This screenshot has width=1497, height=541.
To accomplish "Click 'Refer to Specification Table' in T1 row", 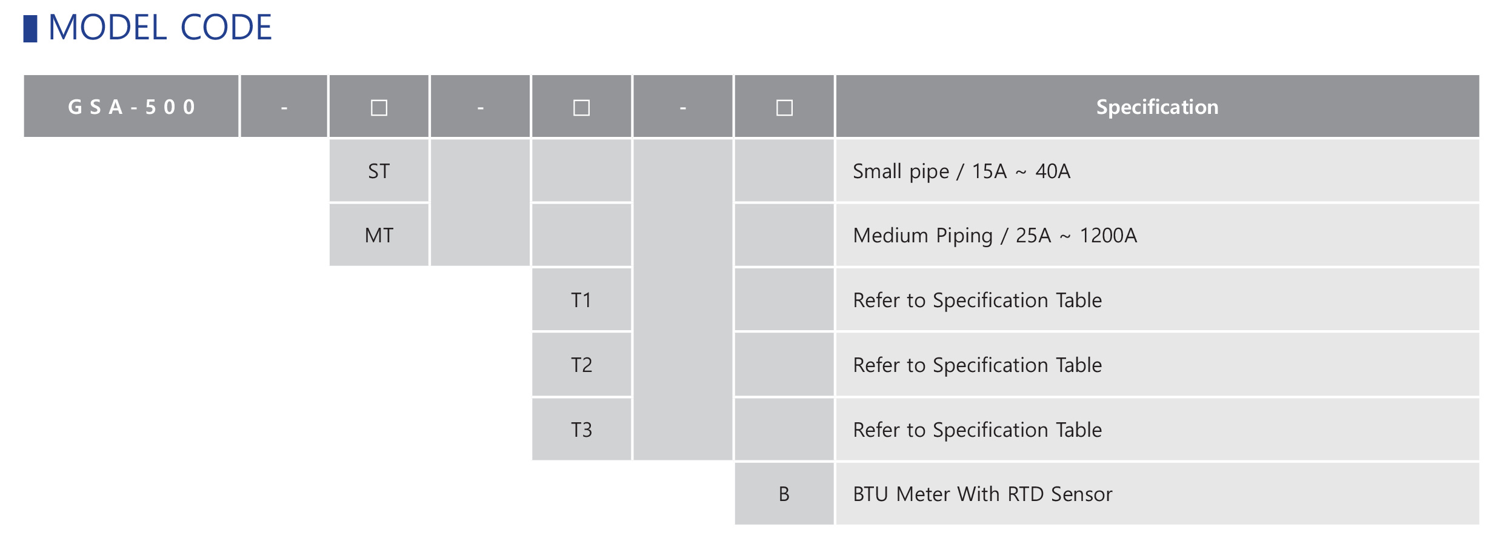I will tap(977, 300).
